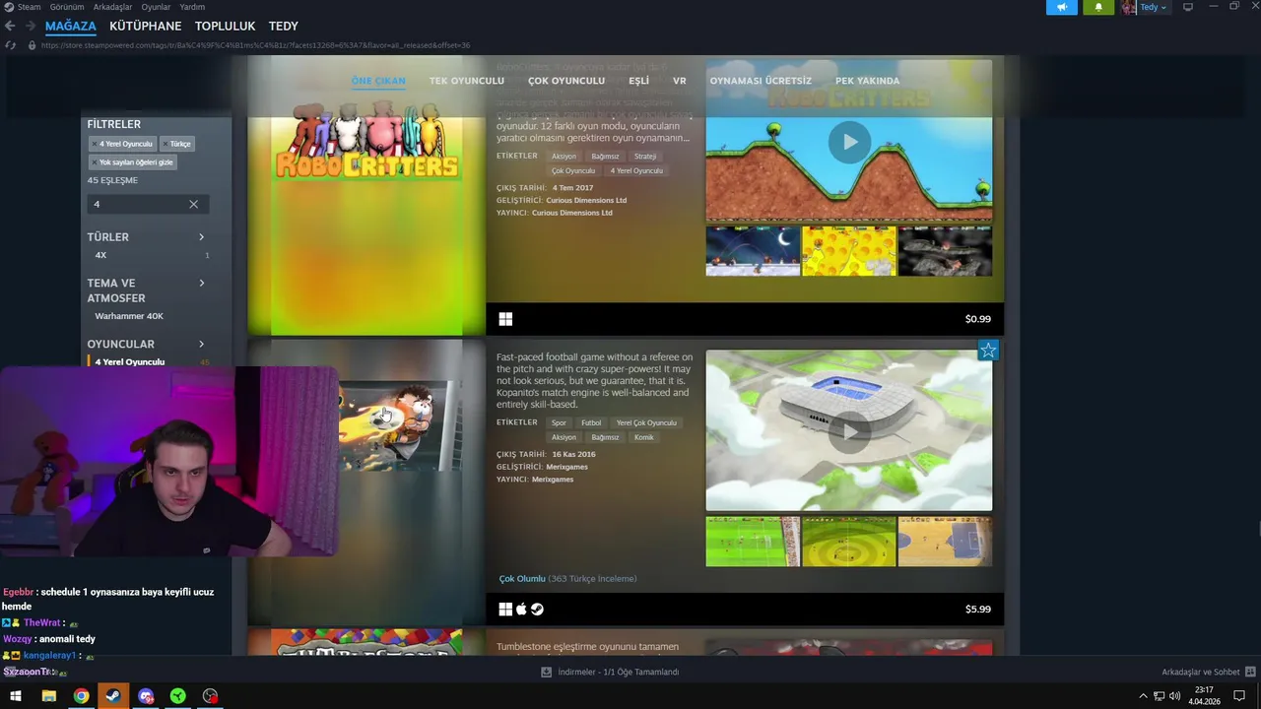Select the VR tab
The image size is (1261, 709).
(680, 81)
